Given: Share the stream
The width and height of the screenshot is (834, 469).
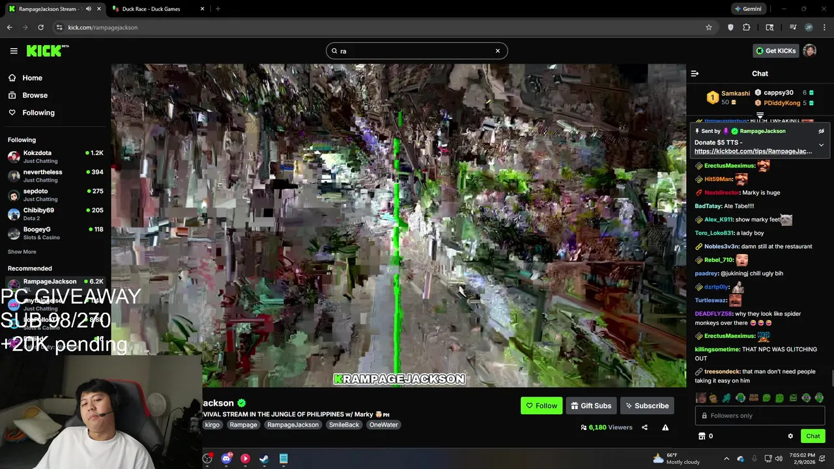Looking at the screenshot, I should [644, 427].
